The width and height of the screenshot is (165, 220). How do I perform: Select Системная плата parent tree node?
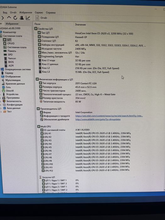pos(11,36)
